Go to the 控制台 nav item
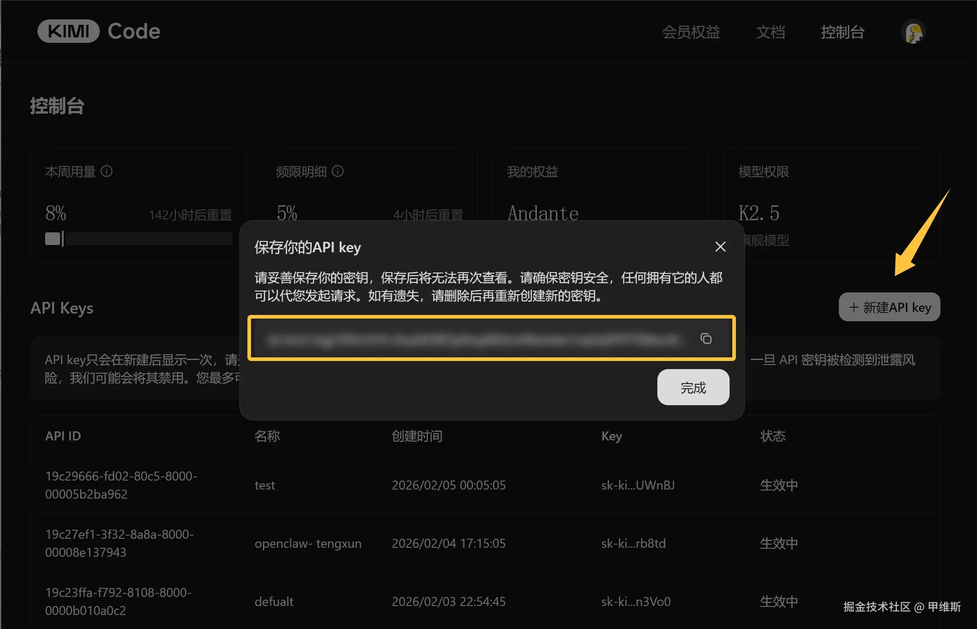 (842, 32)
